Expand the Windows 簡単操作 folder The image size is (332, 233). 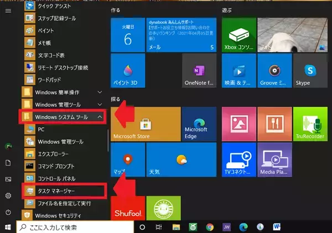99,91
